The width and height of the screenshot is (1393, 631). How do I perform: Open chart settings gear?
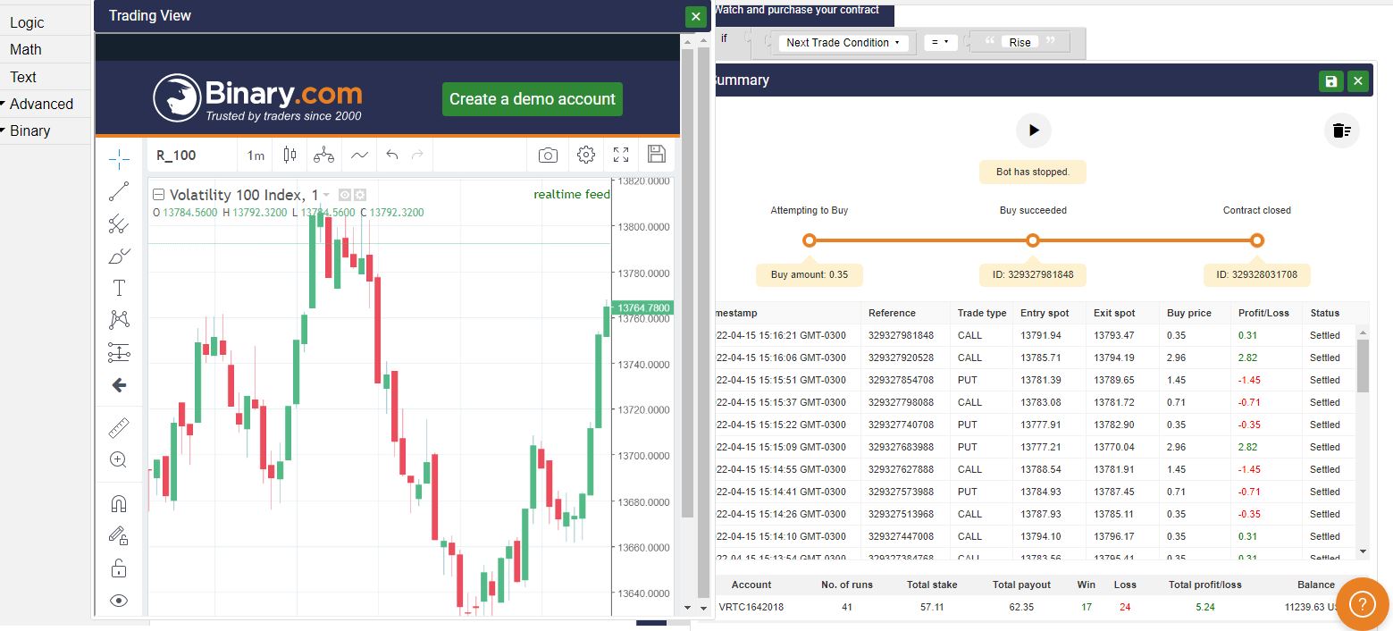(x=585, y=154)
